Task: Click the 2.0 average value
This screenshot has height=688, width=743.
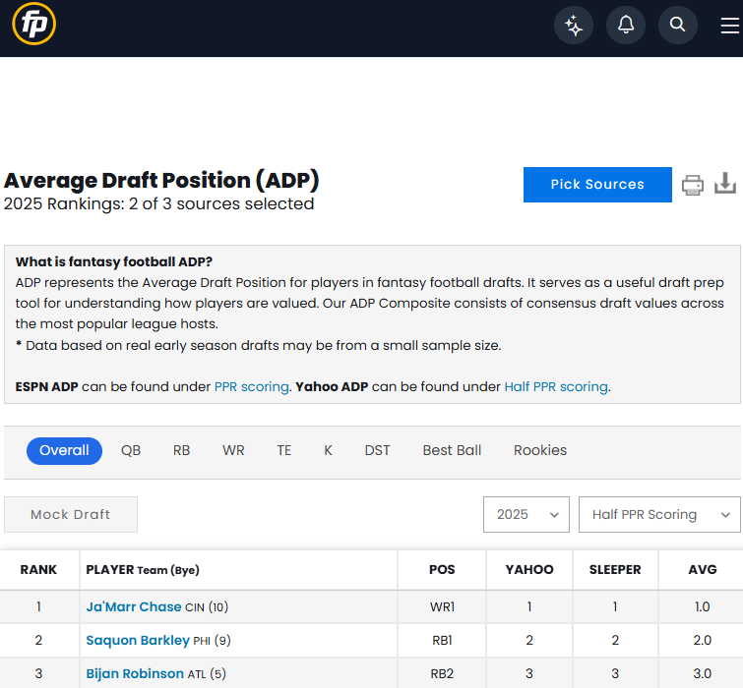Action: tap(703, 640)
